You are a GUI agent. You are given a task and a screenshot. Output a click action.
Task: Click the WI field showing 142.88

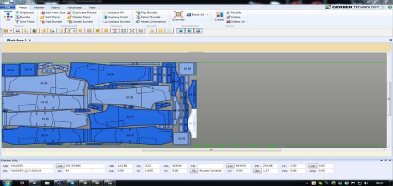click(124, 166)
